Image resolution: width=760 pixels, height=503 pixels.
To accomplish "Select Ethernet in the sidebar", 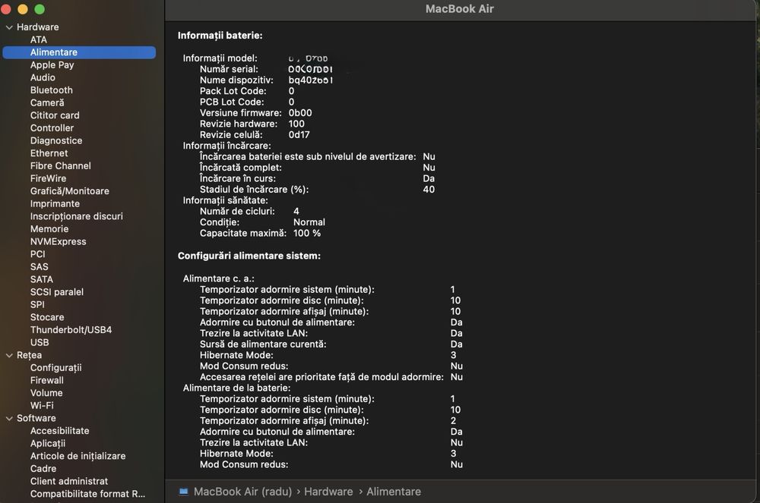I will pyautogui.click(x=49, y=152).
